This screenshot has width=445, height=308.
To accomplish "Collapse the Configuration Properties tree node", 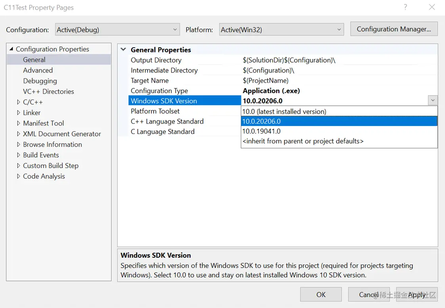I will tap(11, 49).
